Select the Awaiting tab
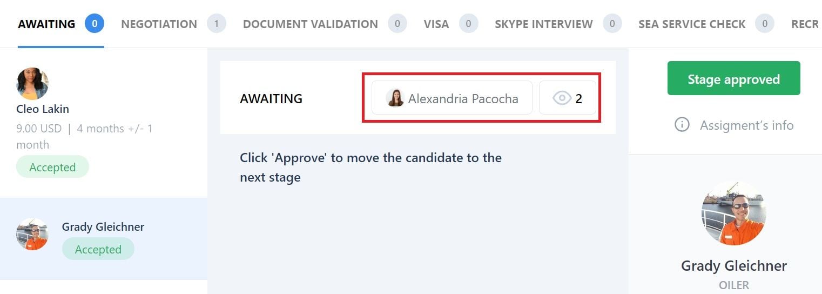This screenshot has height=294, width=822. tap(46, 24)
